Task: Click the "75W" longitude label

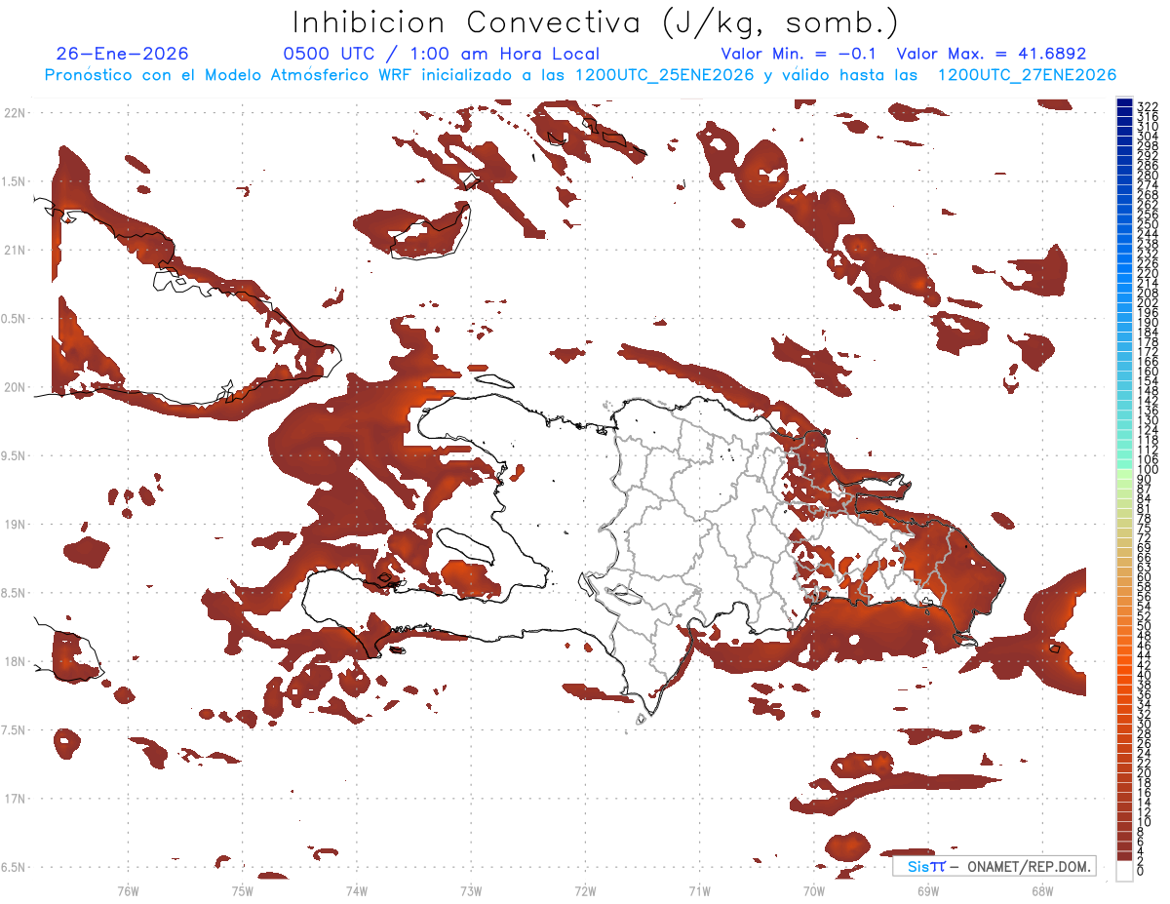Action: pyautogui.click(x=242, y=890)
